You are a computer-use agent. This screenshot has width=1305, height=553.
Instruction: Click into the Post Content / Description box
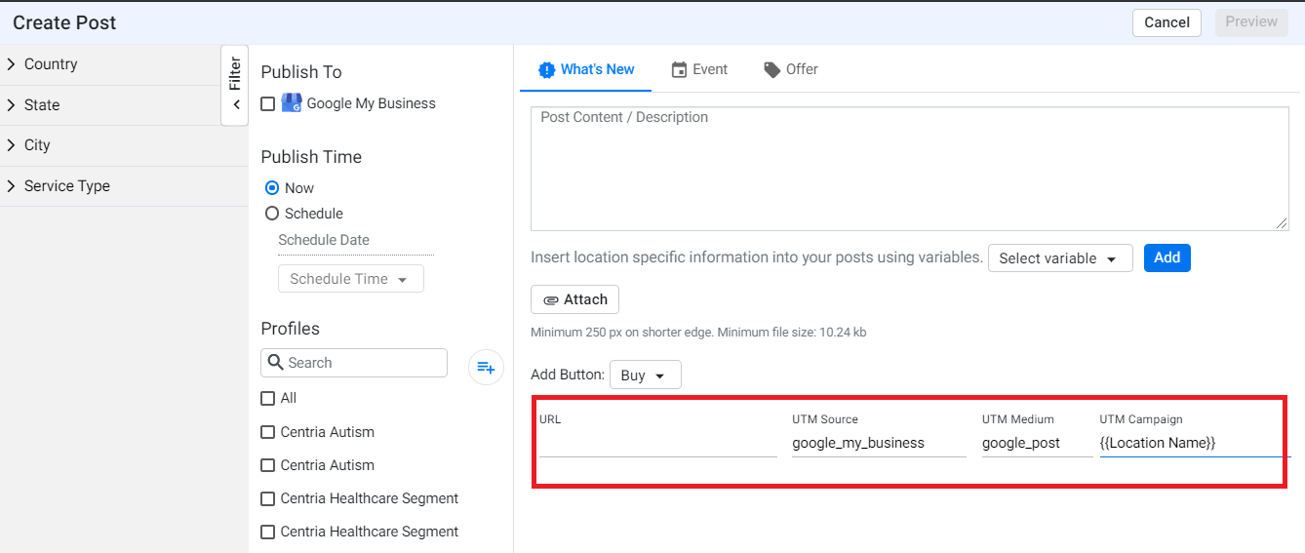coord(910,169)
